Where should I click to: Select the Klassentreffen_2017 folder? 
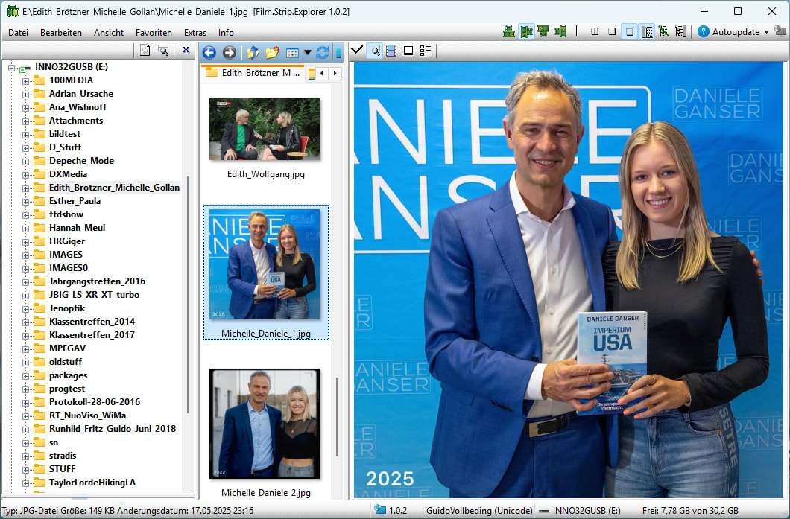point(91,335)
